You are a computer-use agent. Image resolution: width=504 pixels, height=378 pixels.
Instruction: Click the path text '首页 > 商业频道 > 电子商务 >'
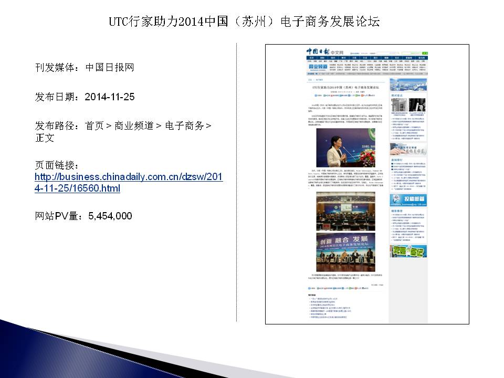click(148, 125)
